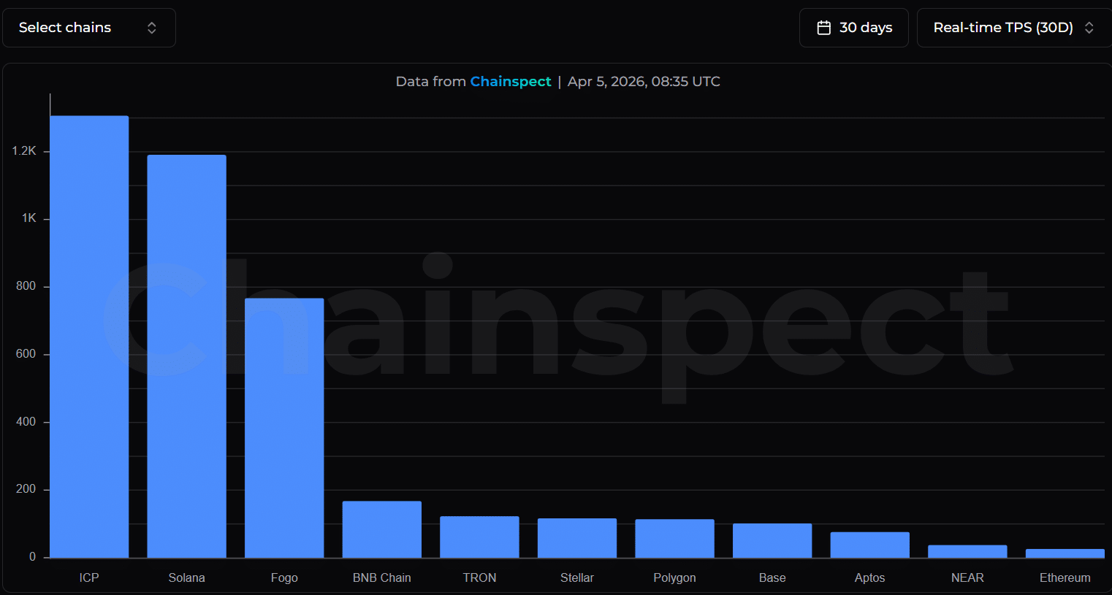This screenshot has width=1112, height=595.
Task: Click the Real-time TPS chevron arrows
Action: click(x=1089, y=28)
